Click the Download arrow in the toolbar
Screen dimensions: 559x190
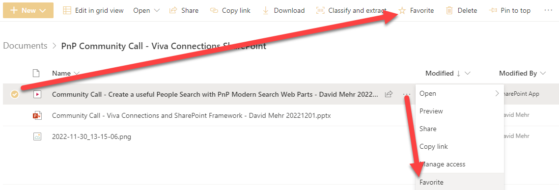click(x=265, y=11)
